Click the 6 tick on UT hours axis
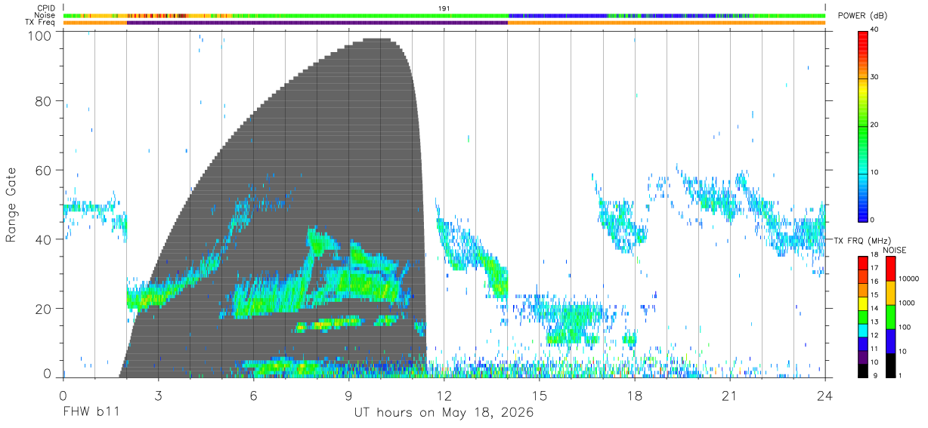Image resolution: width=928 pixels, height=428 pixels. (x=253, y=396)
